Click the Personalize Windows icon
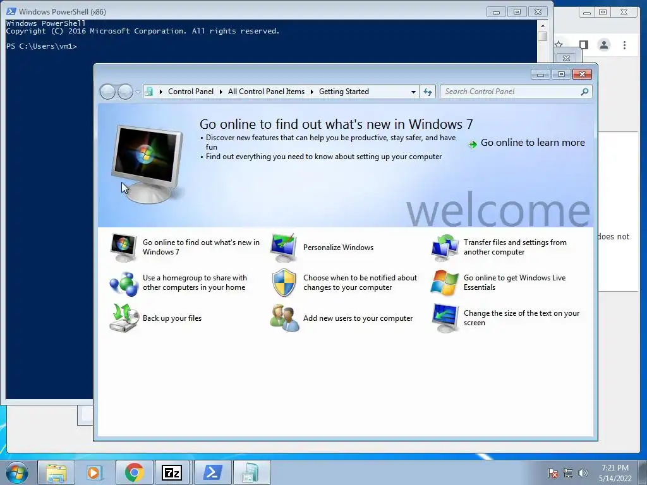This screenshot has width=647, height=485. tap(284, 248)
